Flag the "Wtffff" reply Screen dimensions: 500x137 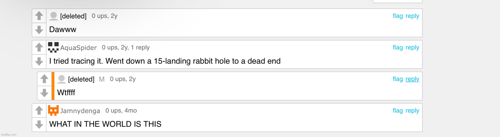click(x=398, y=79)
